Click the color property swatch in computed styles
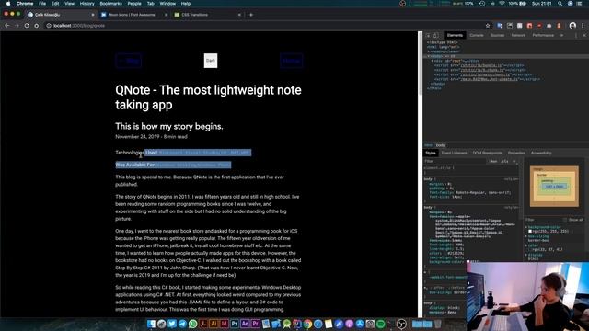The width and height of the screenshot is (589, 331). 530,249
